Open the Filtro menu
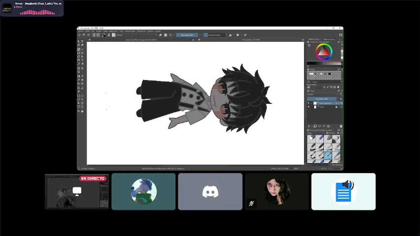The width and height of the screenshot is (420, 236). [121, 31]
